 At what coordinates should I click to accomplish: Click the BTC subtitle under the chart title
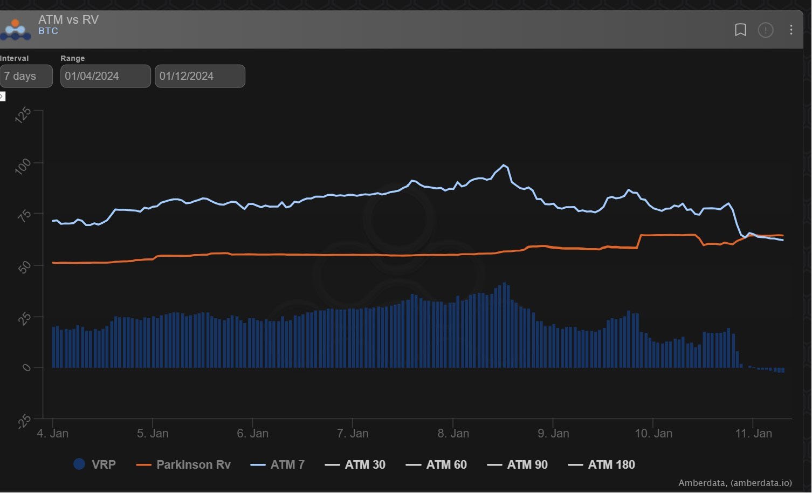coord(48,31)
